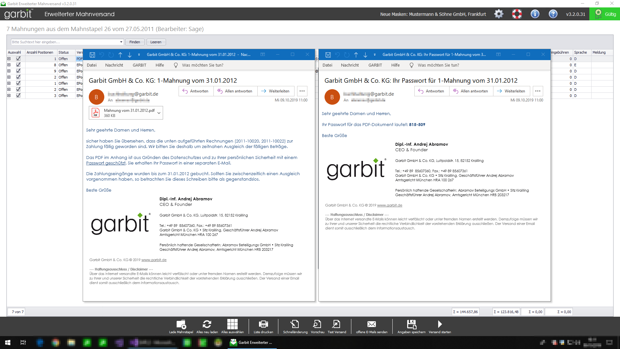Open the GARBIT menu in right email

[375, 65]
